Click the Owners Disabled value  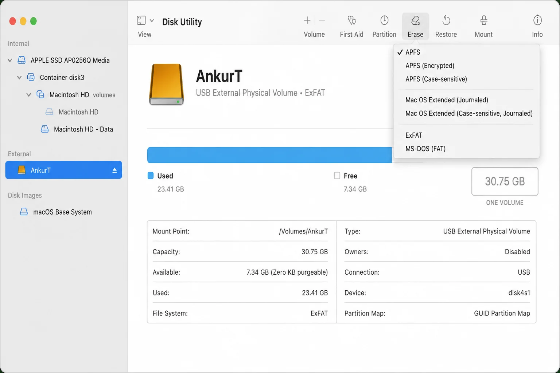(x=517, y=252)
